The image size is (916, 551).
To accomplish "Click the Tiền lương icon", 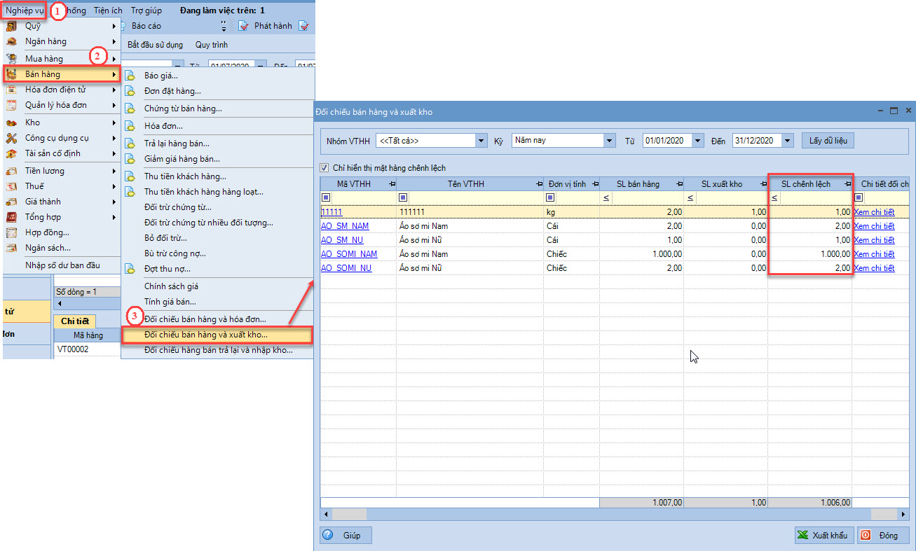I will [x=11, y=171].
